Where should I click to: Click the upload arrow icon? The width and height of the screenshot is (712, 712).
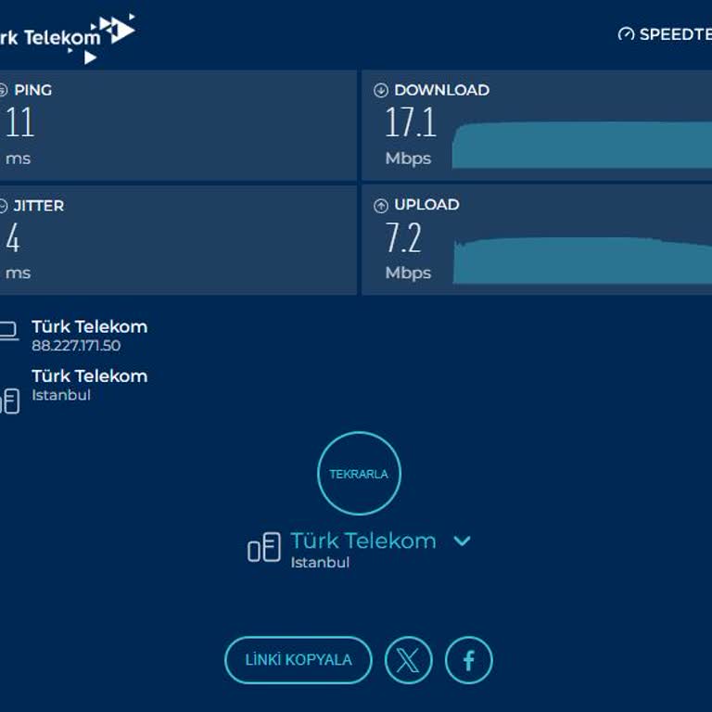381,206
